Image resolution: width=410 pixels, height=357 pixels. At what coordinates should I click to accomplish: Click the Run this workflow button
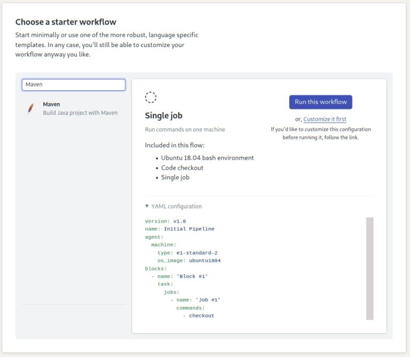coord(320,102)
